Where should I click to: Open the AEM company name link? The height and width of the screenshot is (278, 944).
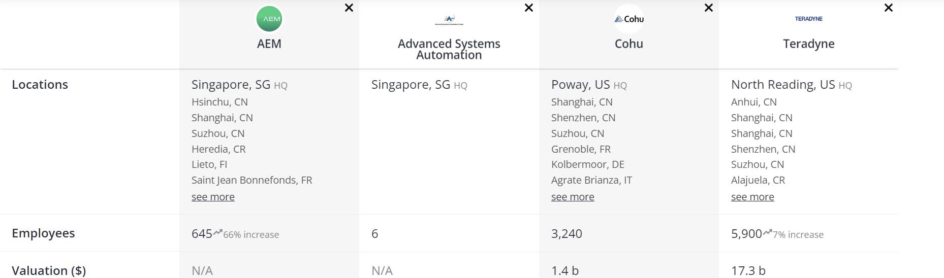(269, 44)
